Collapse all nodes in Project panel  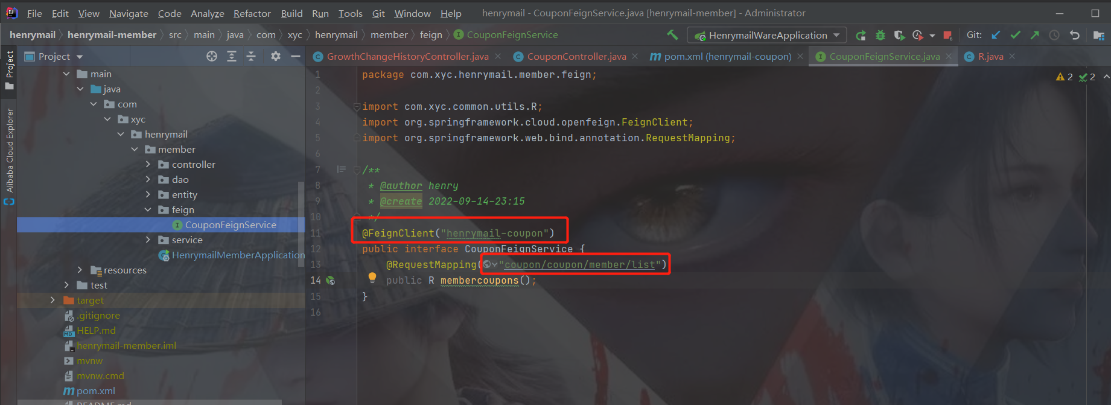pos(251,56)
